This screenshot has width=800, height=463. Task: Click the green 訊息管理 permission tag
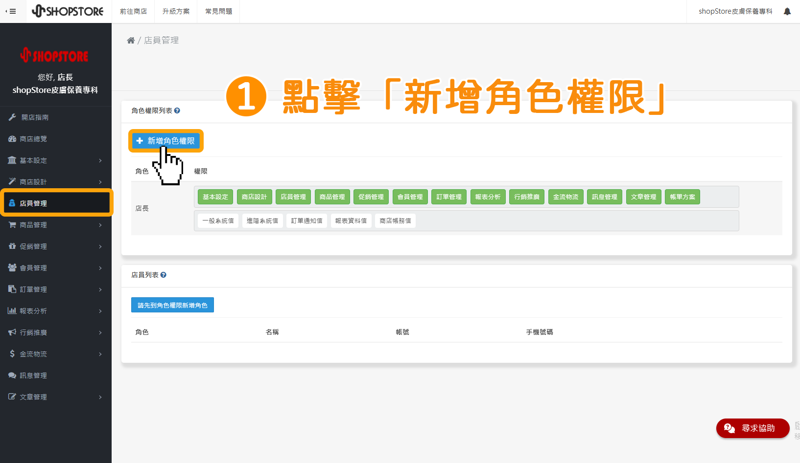tap(605, 197)
